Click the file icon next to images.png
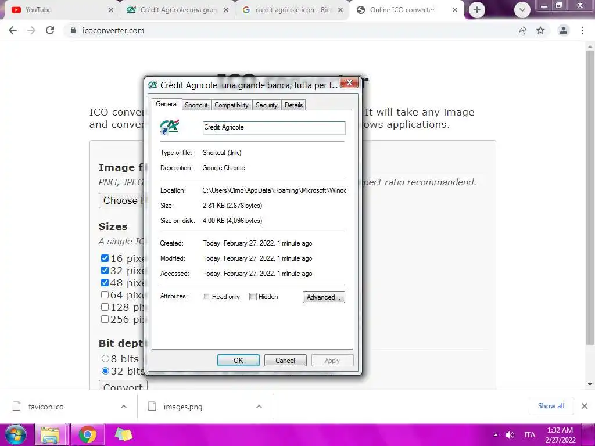This screenshot has height=446, width=595. point(152,407)
